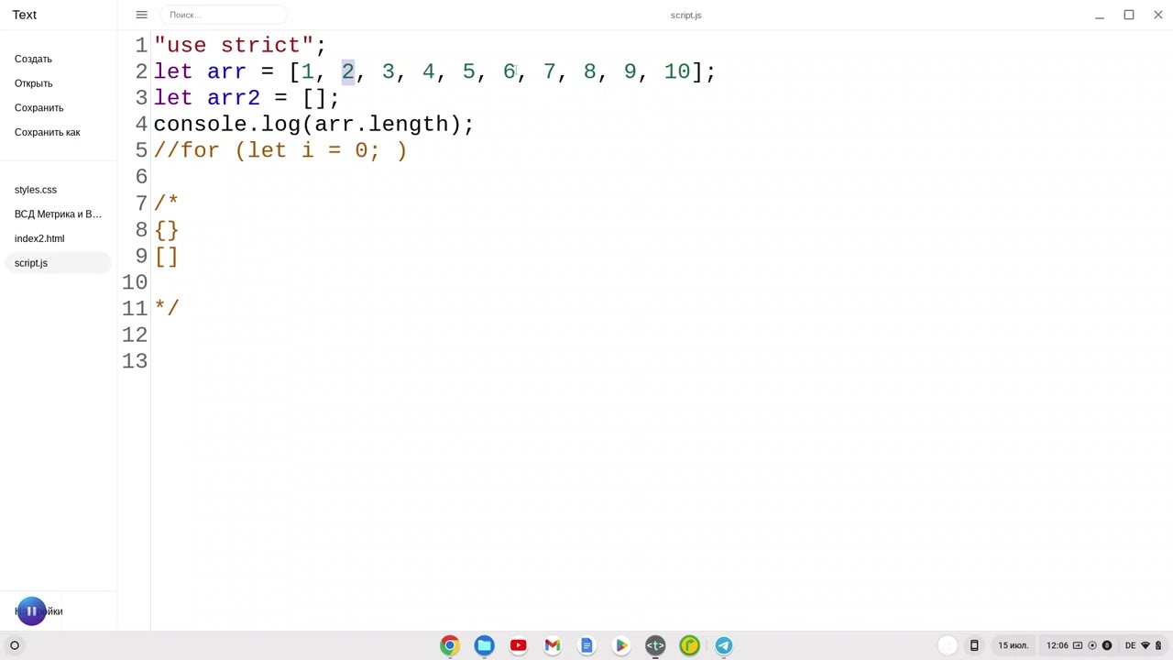This screenshot has width=1173, height=660.
Task: Click Сохранить как in the sidebar
Action: click(47, 132)
